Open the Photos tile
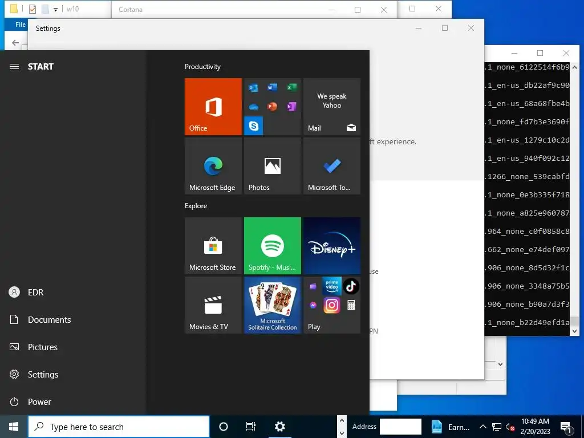Image resolution: width=584 pixels, height=438 pixels. click(272, 166)
